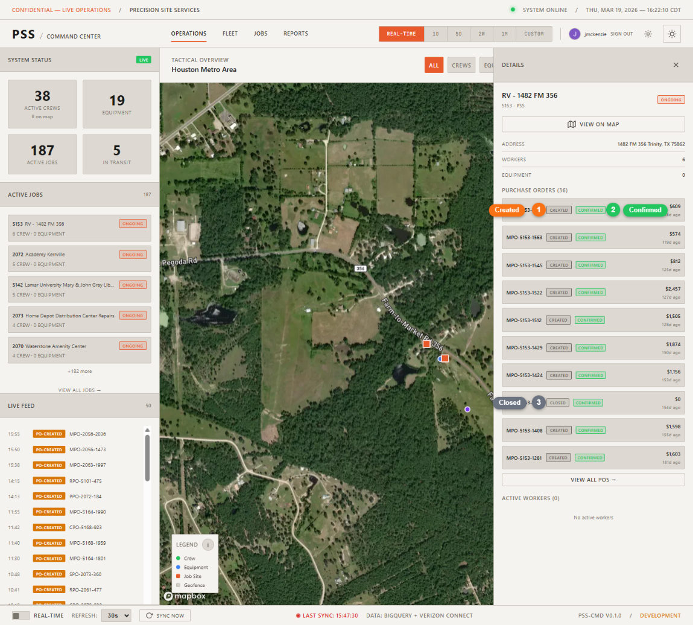Click the View on Map button
This screenshot has width=693, height=625.
[593, 124]
